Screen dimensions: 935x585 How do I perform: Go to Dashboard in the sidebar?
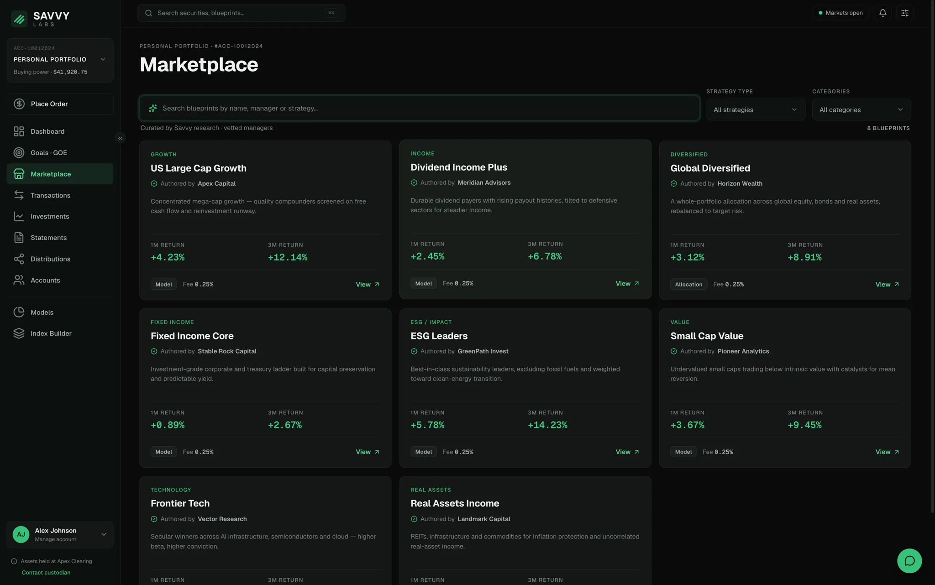click(60, 131)
